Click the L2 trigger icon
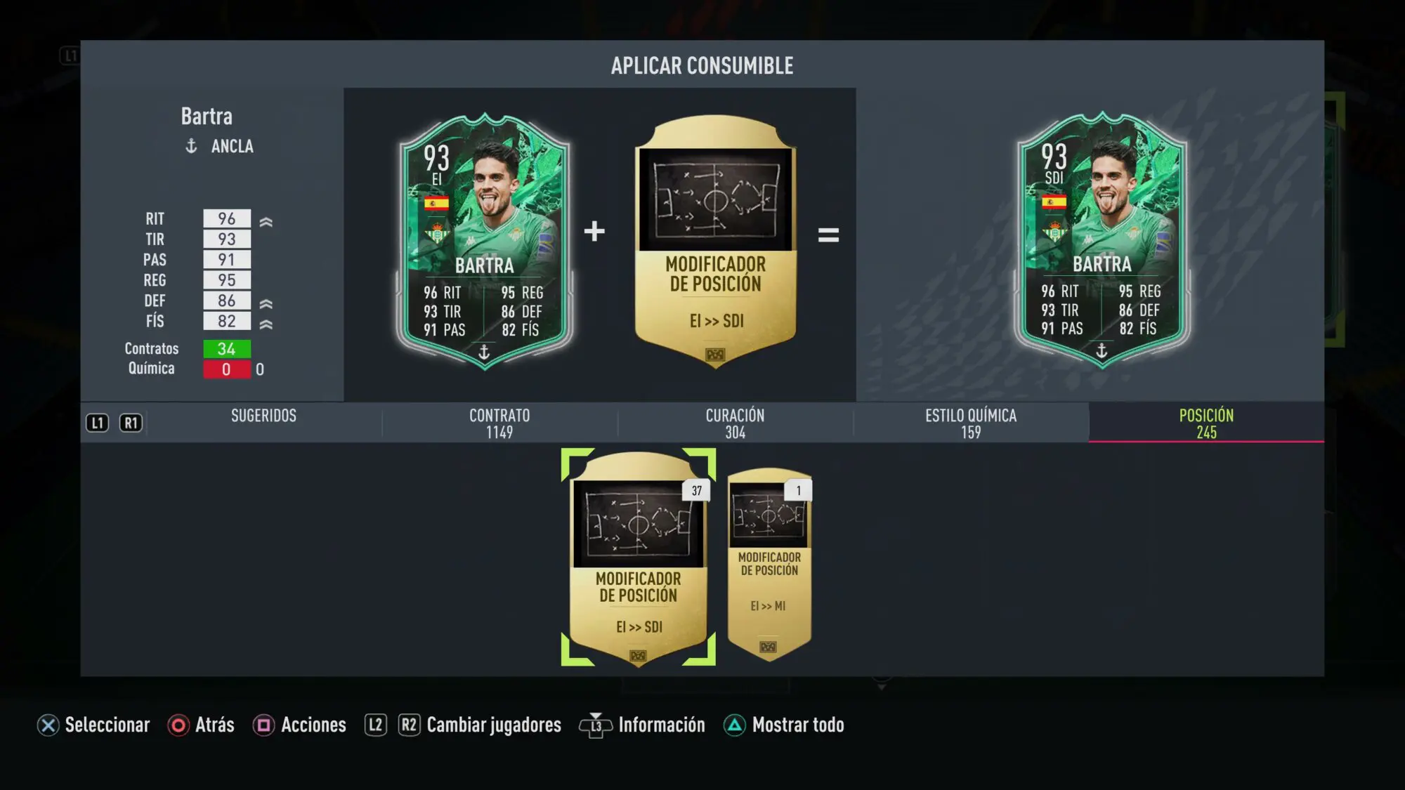The height and width of the screenshot is (790, 1405). [x=376, y=725]
